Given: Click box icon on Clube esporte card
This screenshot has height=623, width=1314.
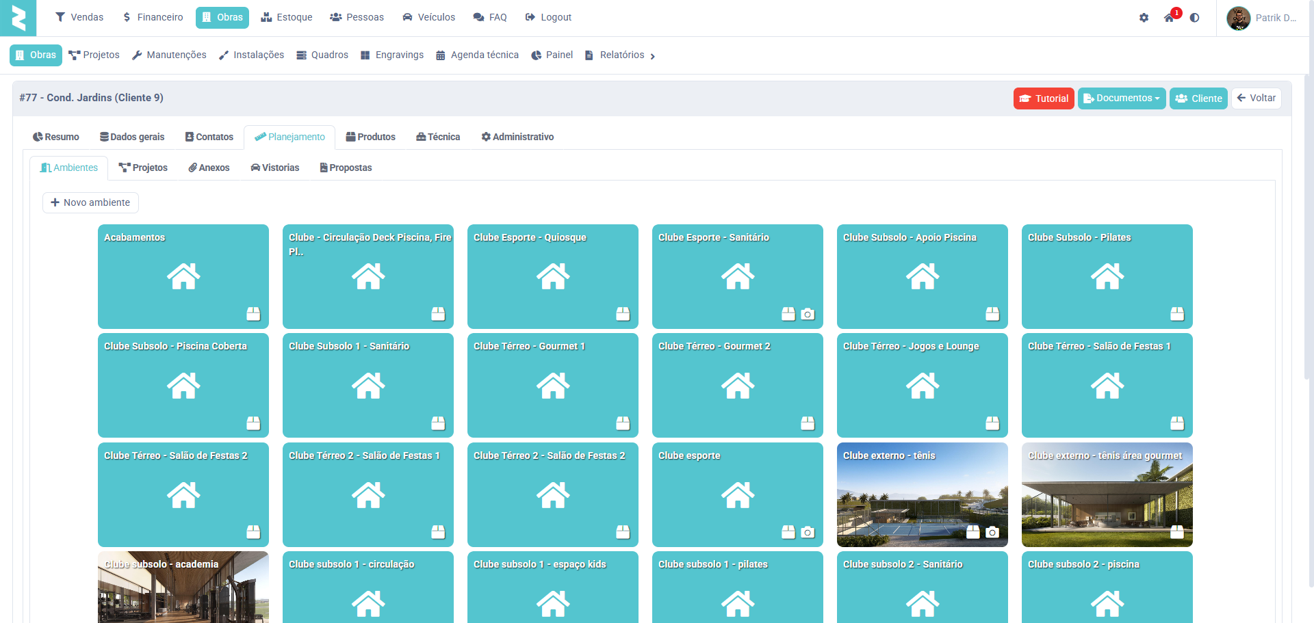Looking at the screenshot, I should tap(788, 532).
